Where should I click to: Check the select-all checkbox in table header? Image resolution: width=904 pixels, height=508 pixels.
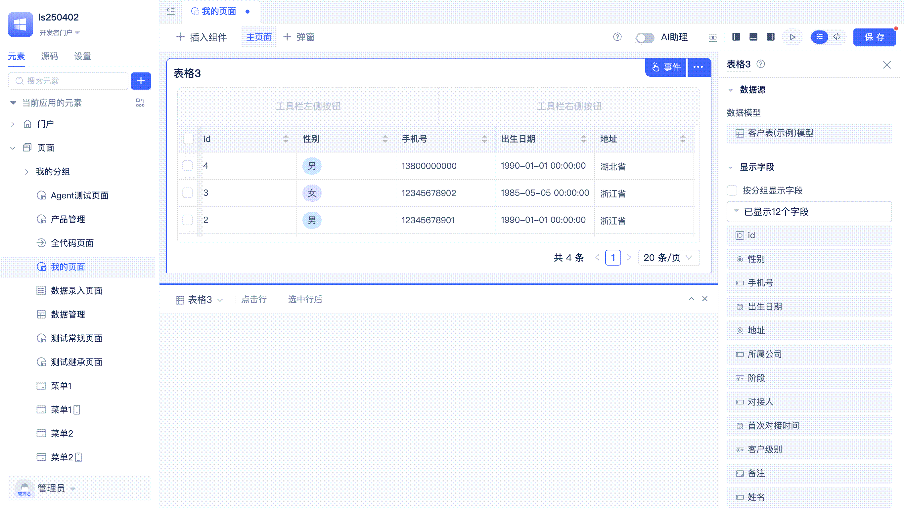[x=189, y=139]
